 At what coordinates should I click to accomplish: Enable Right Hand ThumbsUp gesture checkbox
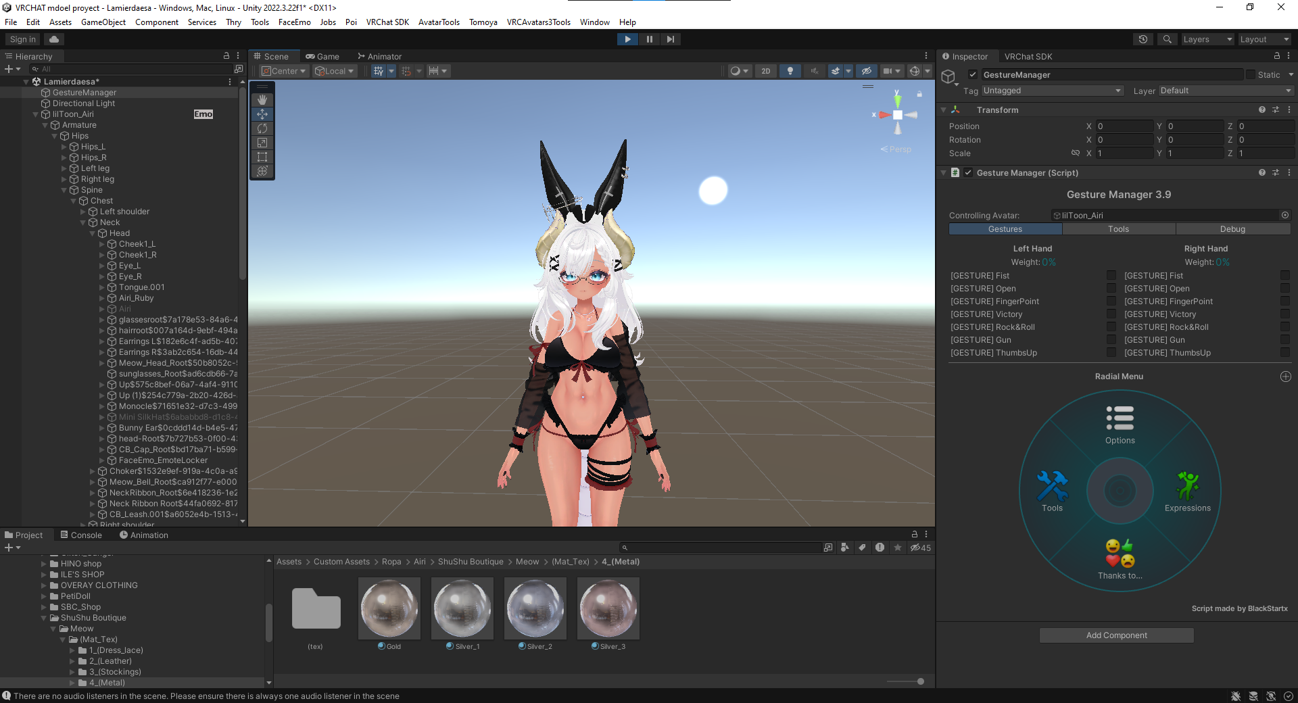coord(1284,353)
